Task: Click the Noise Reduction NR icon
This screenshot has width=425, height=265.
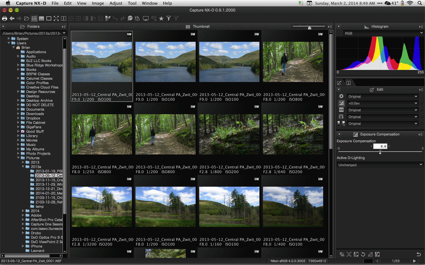Action: pyautogui.click(x=342, y=254)
